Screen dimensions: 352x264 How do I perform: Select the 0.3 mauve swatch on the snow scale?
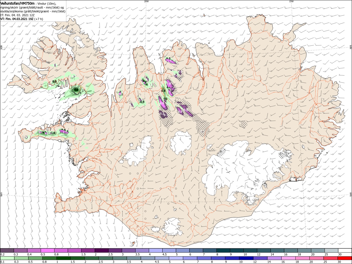tap(20, 251)
